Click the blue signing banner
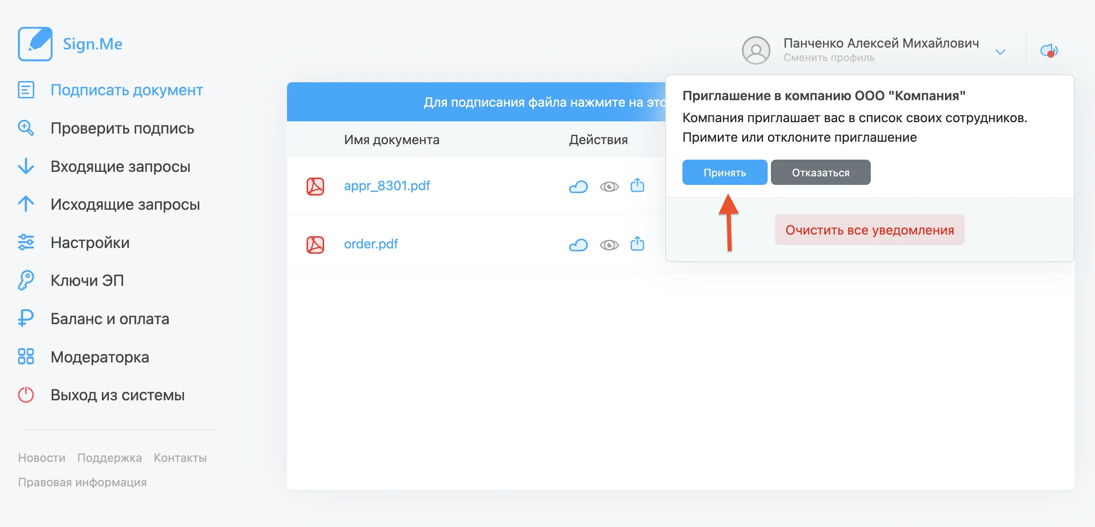The image size is (1095, 527). [476, 102]
